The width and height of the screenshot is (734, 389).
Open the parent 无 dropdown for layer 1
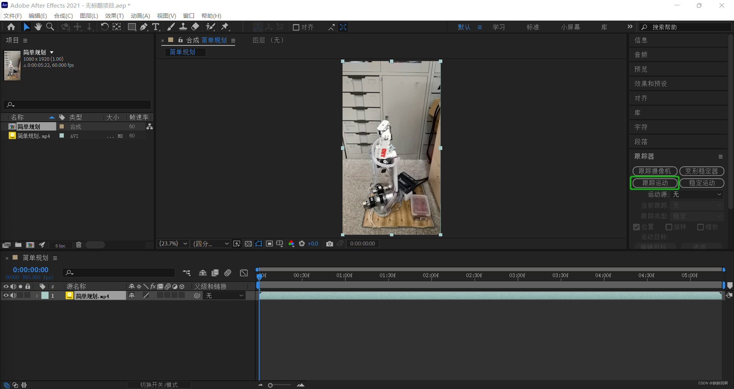pos(224,295)
